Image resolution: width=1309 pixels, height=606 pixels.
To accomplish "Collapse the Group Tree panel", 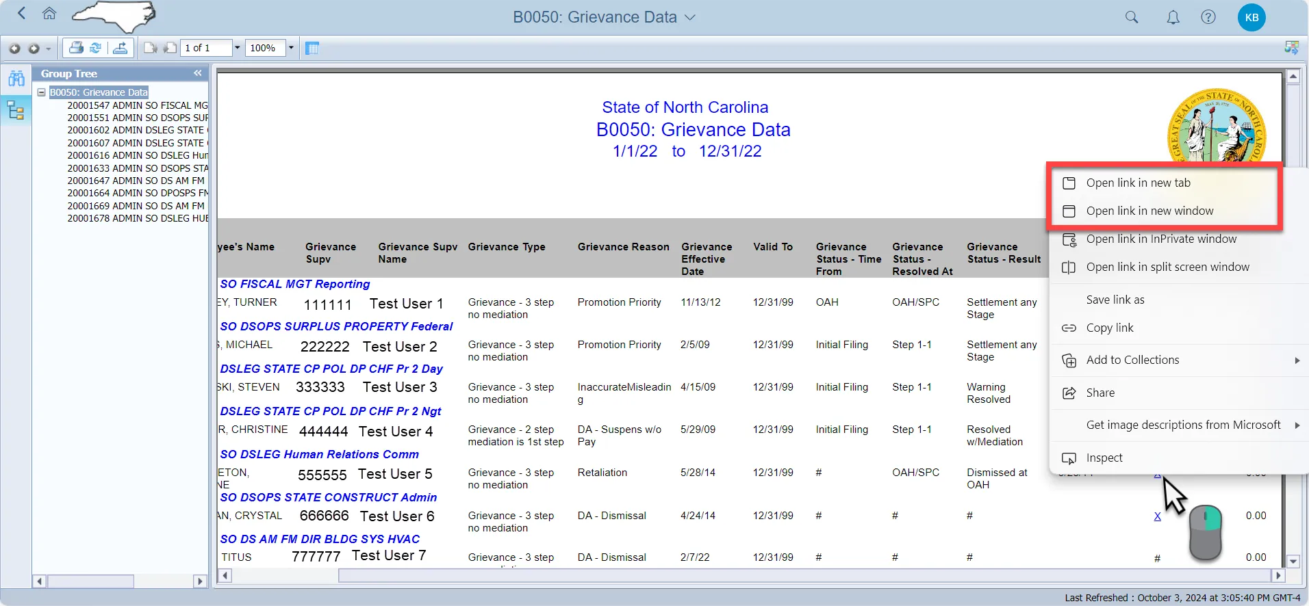I will pos(197,73).
